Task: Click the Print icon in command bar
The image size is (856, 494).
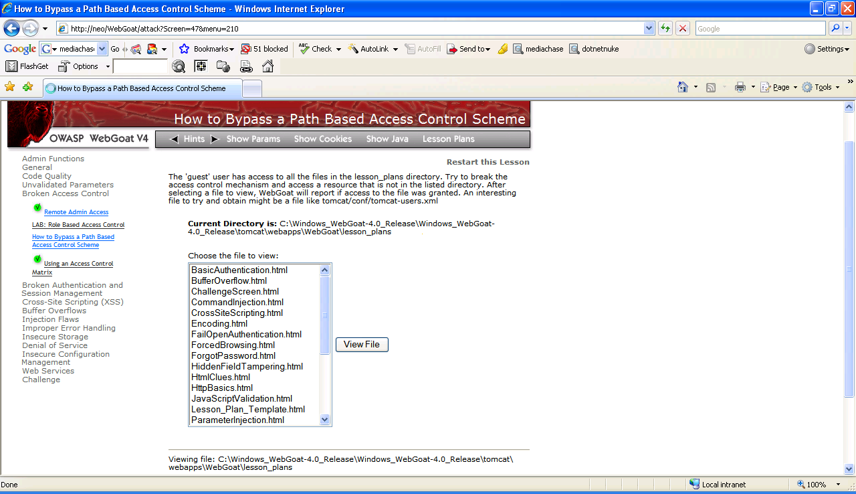Action: tap(740, 87)
